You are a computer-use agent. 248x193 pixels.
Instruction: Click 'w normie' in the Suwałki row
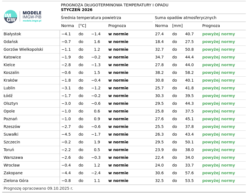tap(118, 135)
